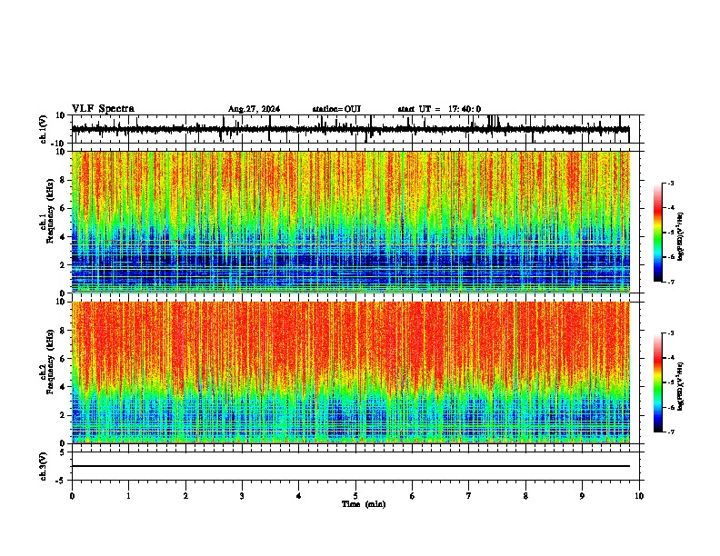This screenshot has height=556, width=720.
Task: Click time axis tick label "1"
Action: [128, 496]
